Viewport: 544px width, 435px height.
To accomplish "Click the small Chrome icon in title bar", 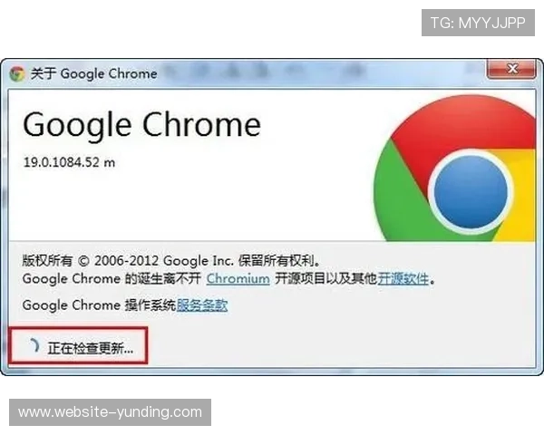I will [x=17, y=73].
